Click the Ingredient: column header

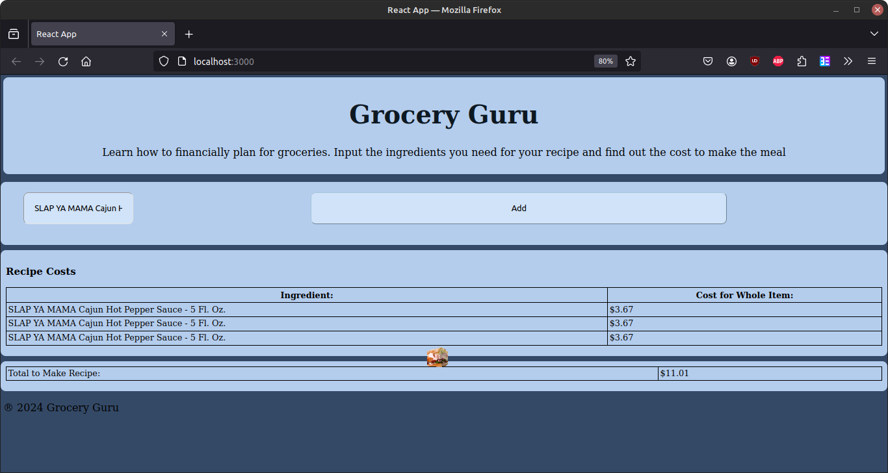pos(307,295)
